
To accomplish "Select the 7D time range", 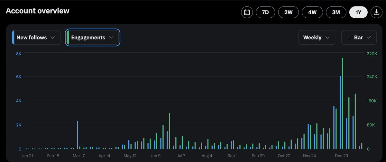I will tap(265, 12).
